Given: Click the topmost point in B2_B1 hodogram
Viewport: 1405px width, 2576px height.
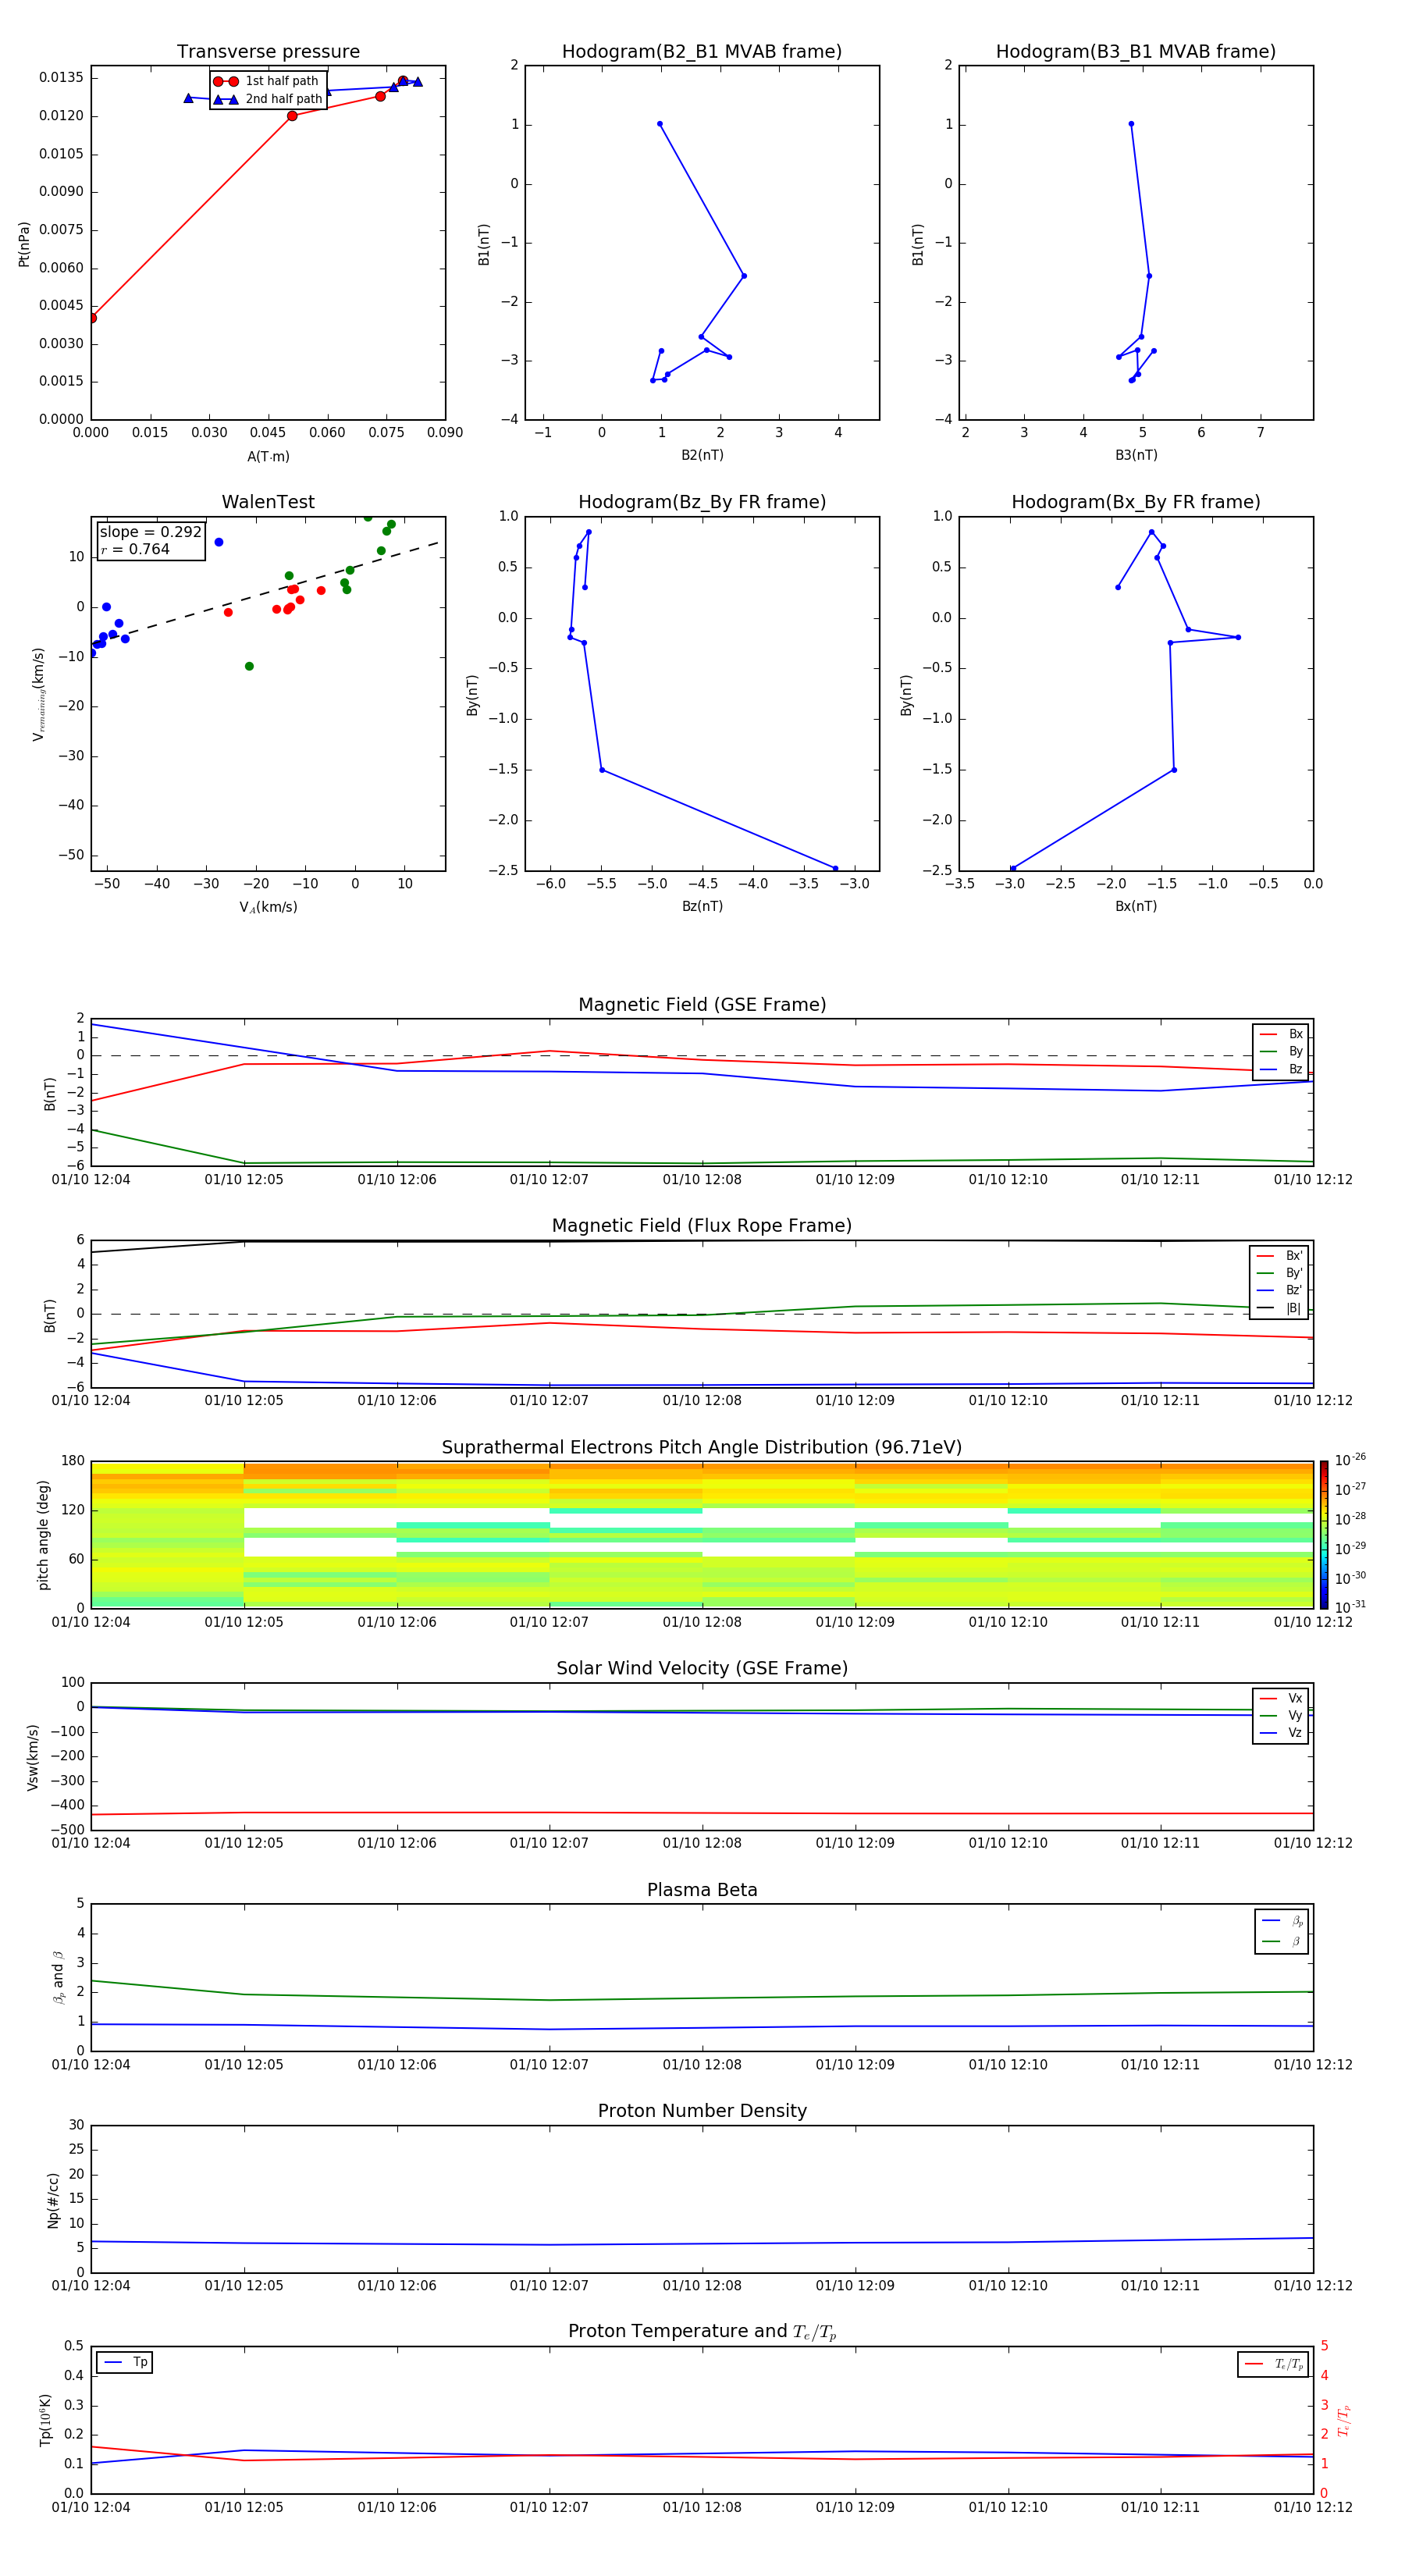Looking at the screenshot, I should pyautogui.click(x=660, y=124).
